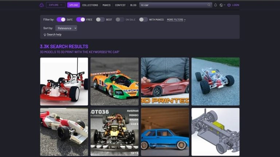The image size is (280, 157).
Task: Open the MAKES menu item
Action: (x=106, y=5)
